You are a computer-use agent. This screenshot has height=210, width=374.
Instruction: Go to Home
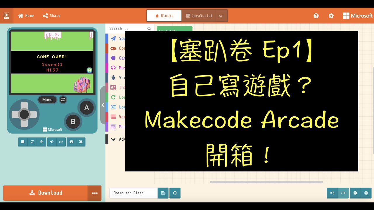(26, 16)
